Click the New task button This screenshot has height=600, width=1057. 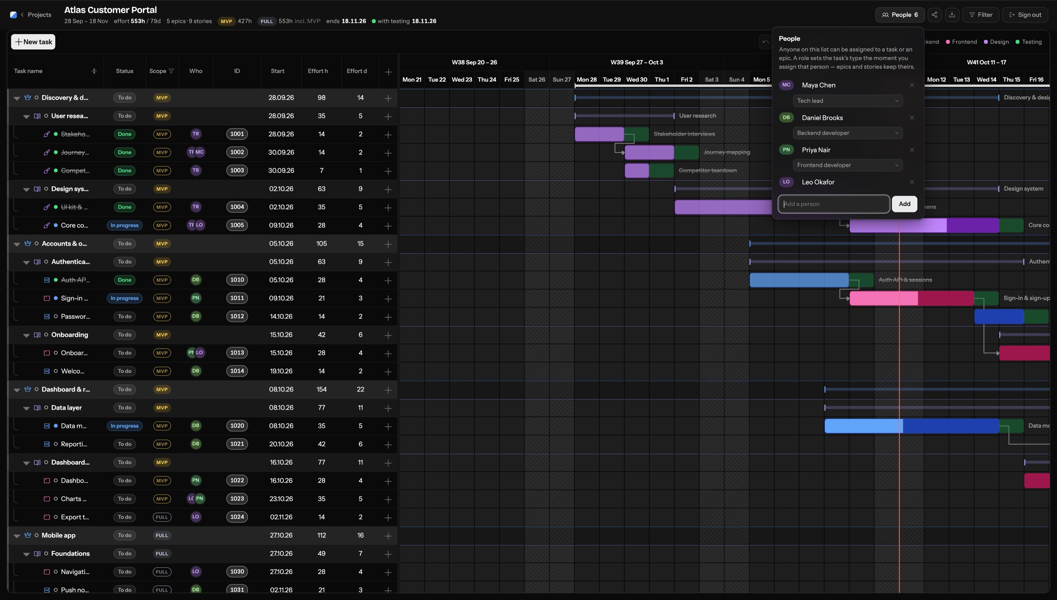click(x=33, y=42)
